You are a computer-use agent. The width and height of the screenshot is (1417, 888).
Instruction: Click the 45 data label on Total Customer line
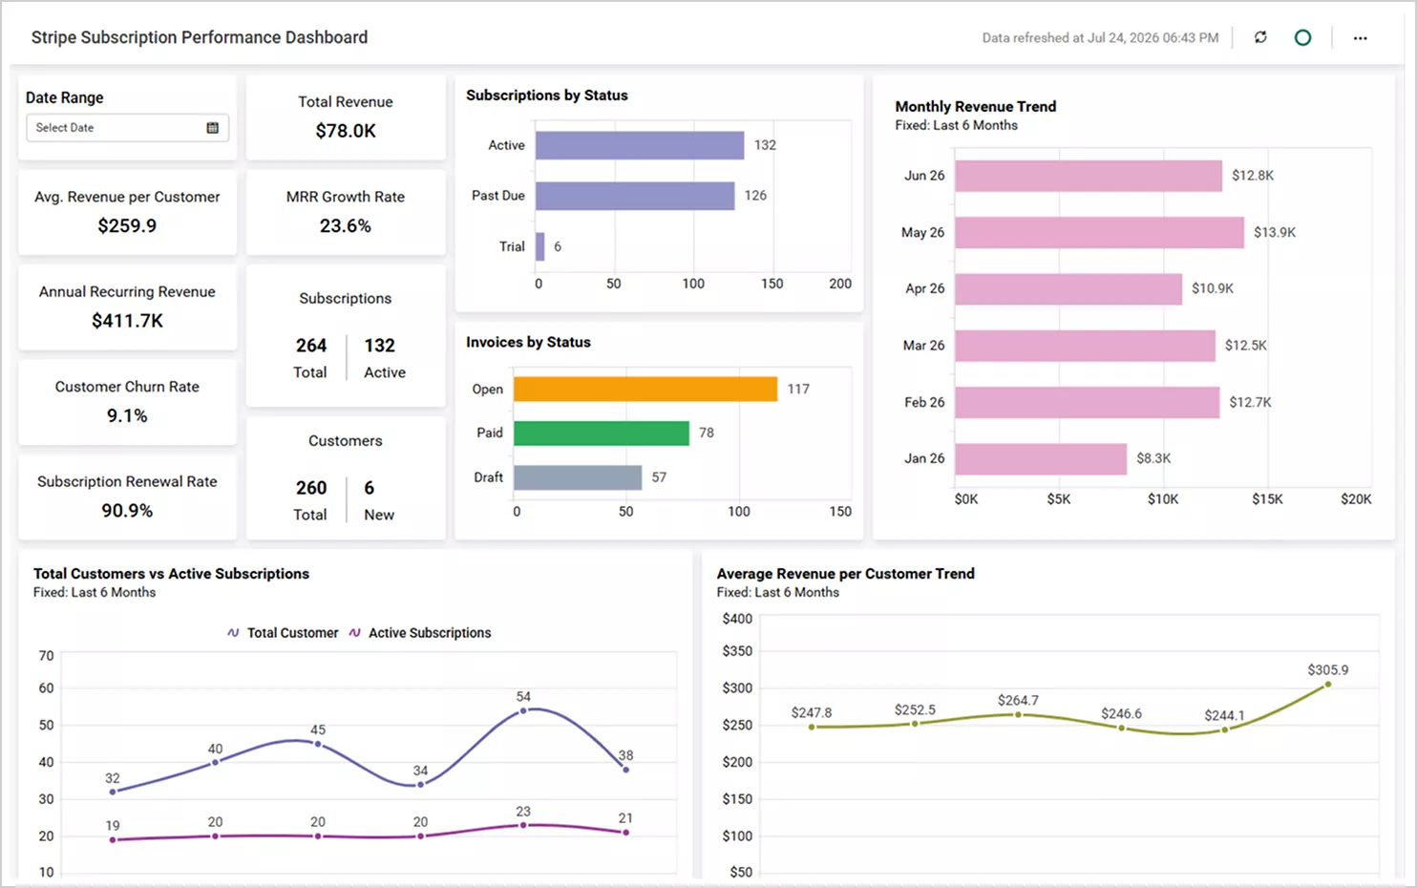tap(318, 730)
